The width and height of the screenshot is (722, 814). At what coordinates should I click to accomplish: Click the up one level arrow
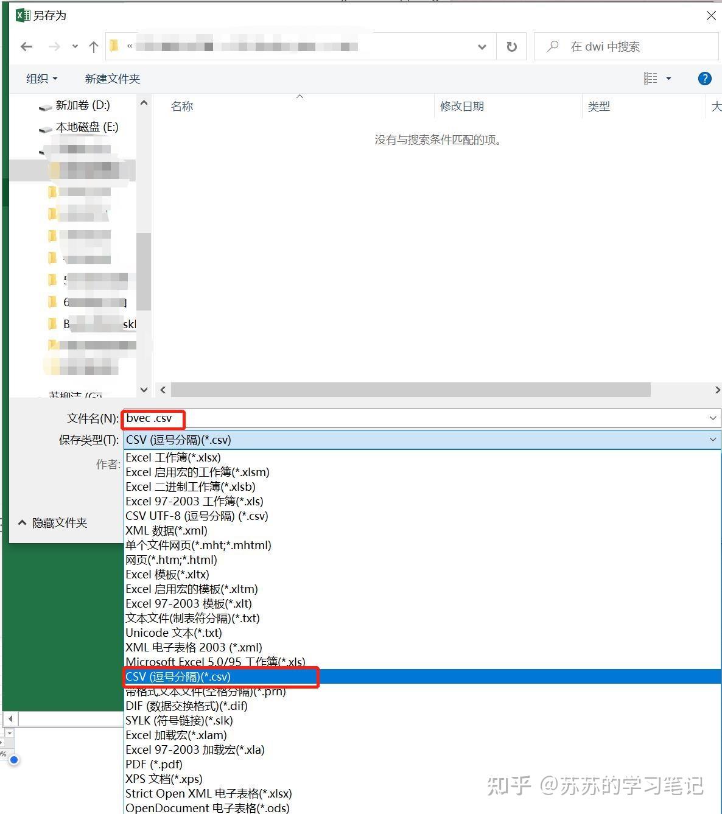[x=93, y=46]
